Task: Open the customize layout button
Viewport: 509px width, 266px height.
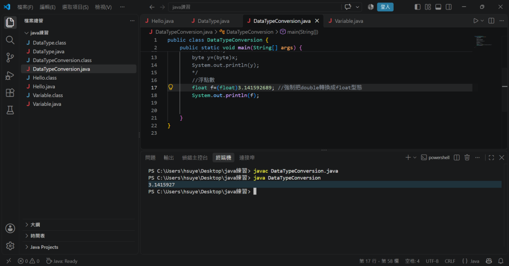Action: 428,7
